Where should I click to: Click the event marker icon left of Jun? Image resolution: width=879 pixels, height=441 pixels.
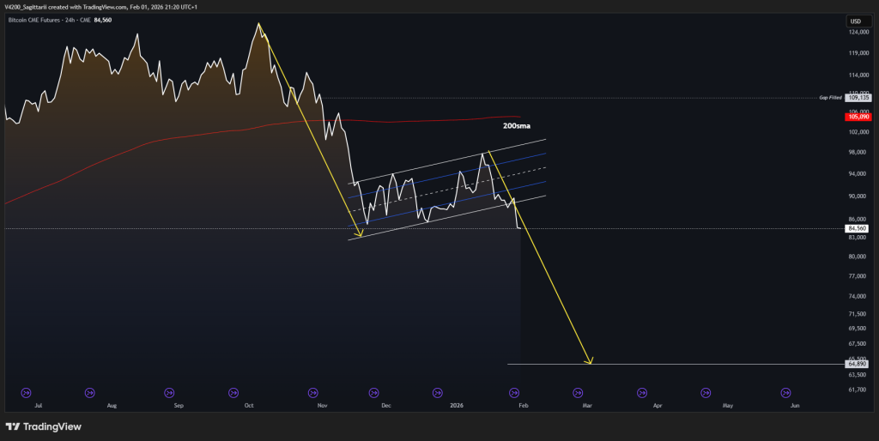point(785,392)
